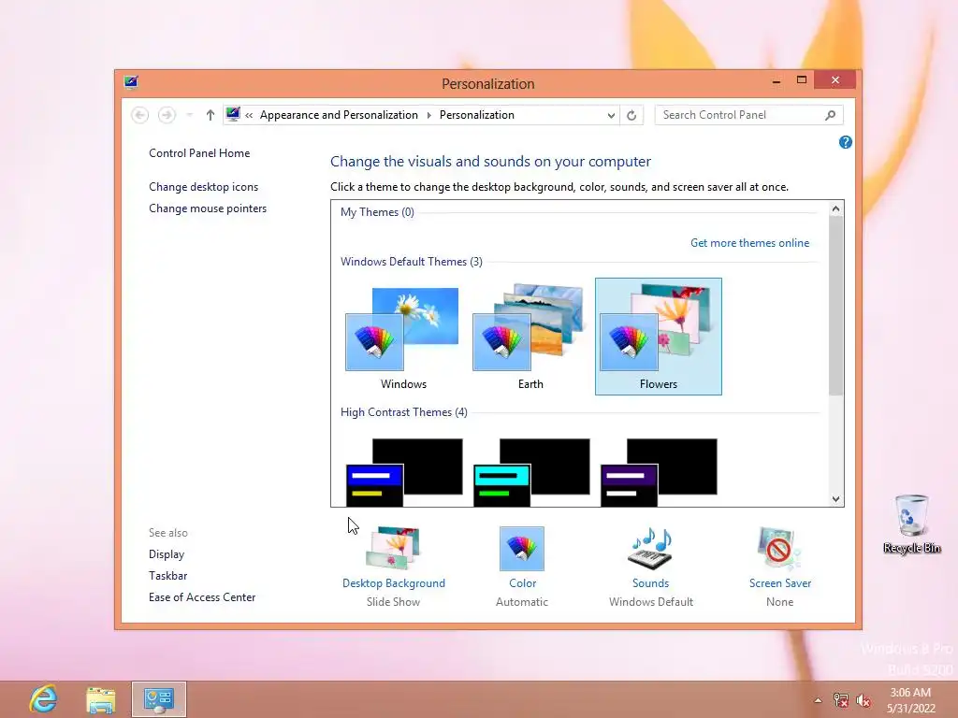Choose the blue and yellow high contrast theme

pos(404,472)
